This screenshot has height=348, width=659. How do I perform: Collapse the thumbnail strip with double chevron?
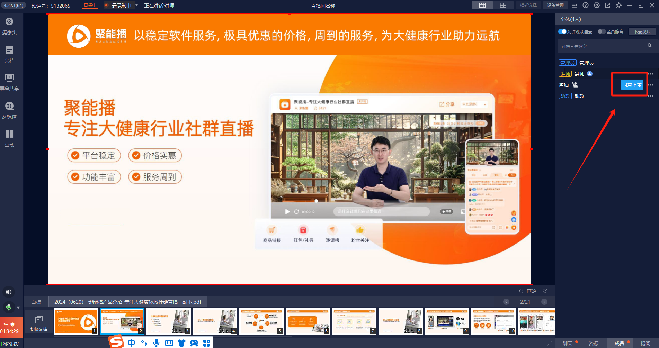pos(545,291)
